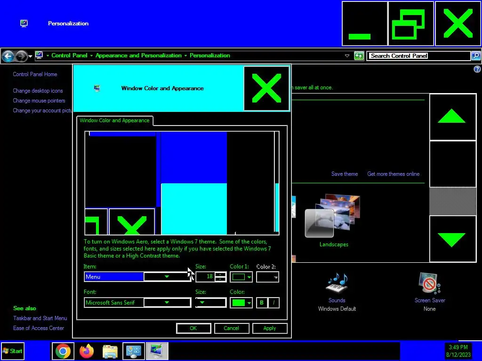482x361 pixels.
Task: Launch Firefox from taskbar
Action: tap(87, 351)
